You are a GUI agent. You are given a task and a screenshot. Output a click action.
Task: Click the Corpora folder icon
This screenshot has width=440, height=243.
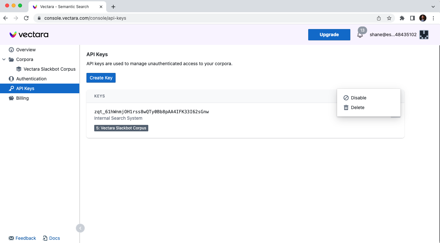pos(11,59)
